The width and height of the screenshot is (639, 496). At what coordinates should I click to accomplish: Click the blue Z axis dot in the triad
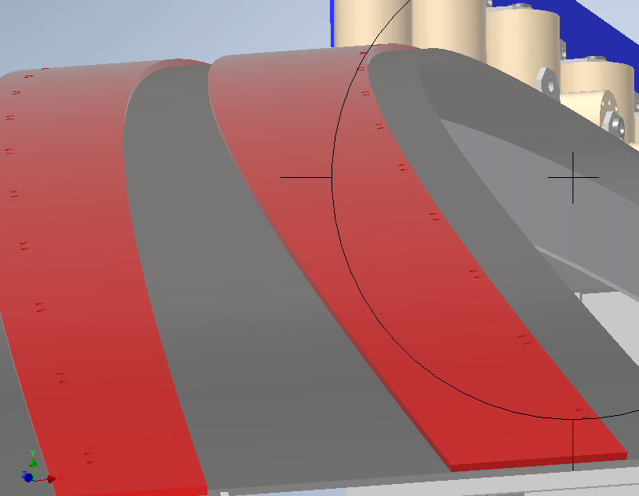point(28,478)
